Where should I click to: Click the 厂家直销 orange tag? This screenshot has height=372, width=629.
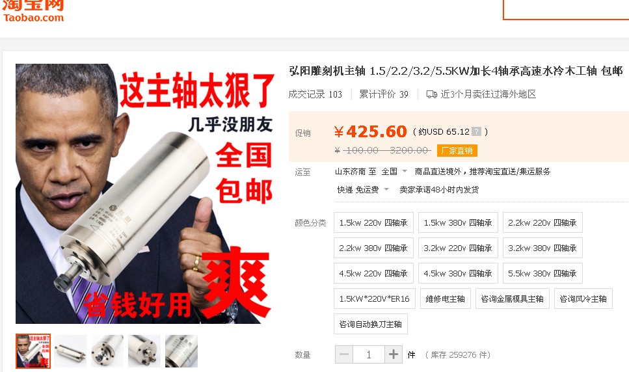click(x=457, y=151)
